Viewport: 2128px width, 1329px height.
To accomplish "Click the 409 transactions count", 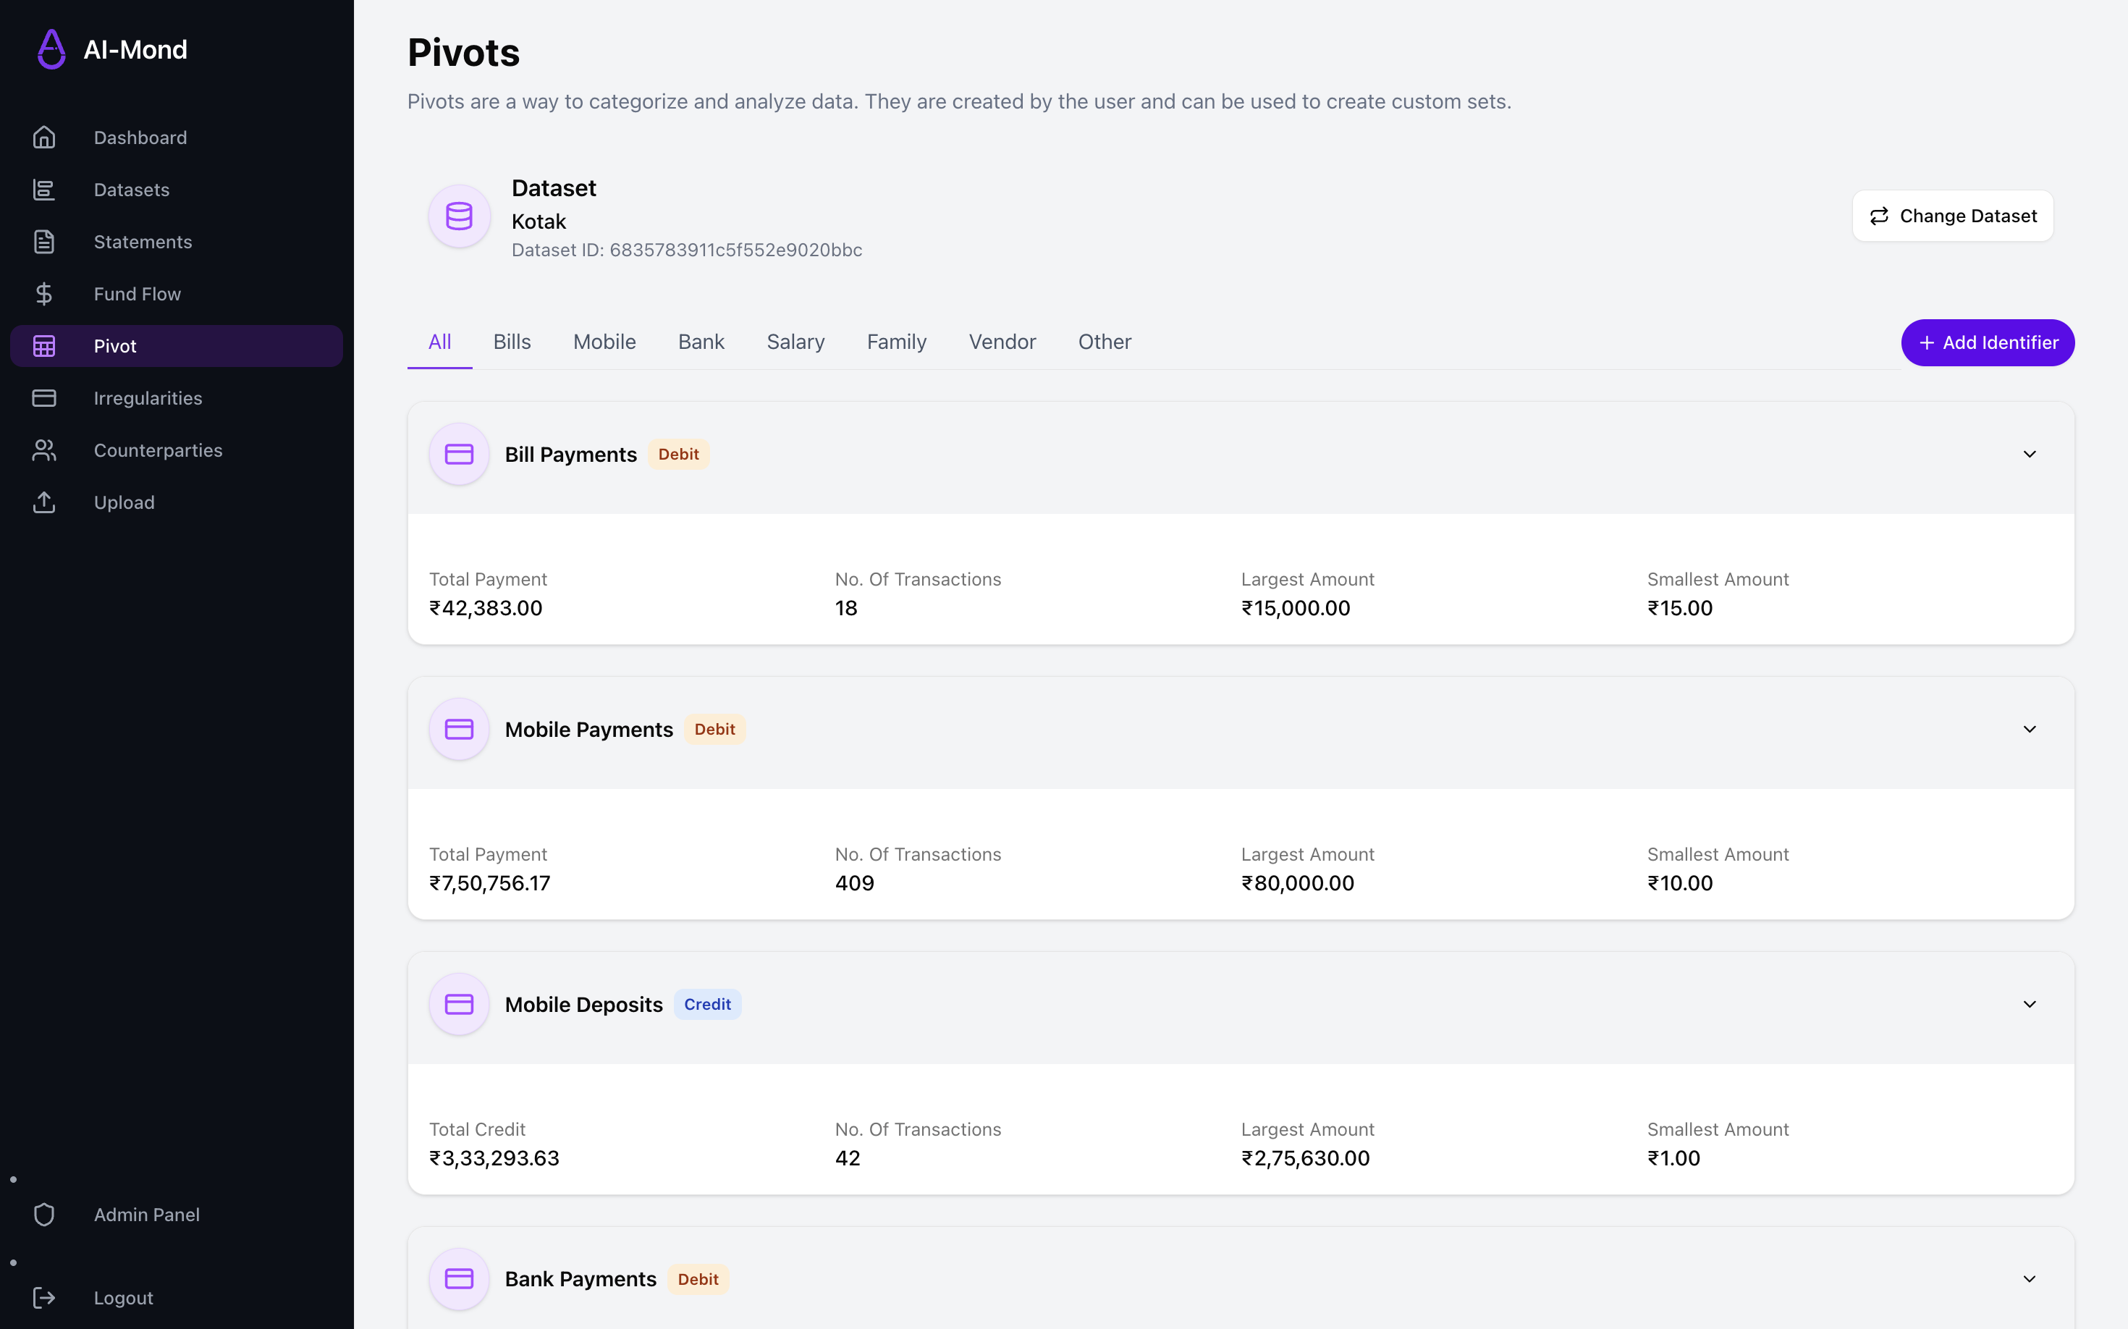I will pyautogui.click(x=854, y=882).
